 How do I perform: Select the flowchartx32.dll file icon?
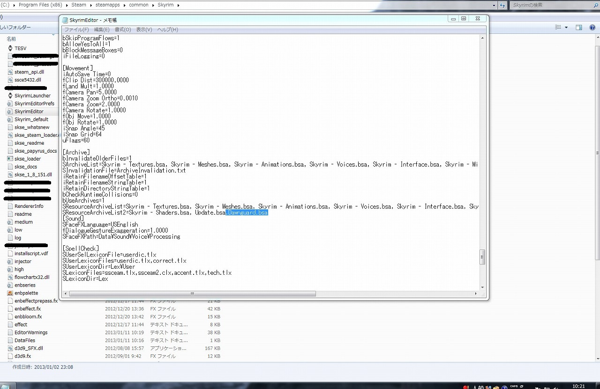point(10,277)
